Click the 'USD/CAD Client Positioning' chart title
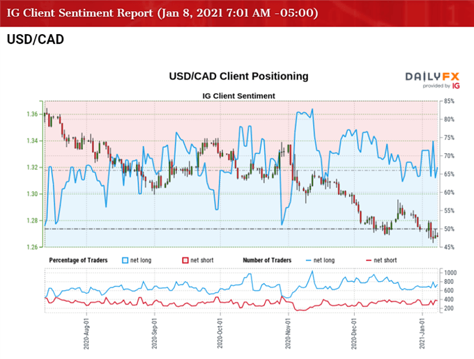474x359 pixels. tap(239, 77)
